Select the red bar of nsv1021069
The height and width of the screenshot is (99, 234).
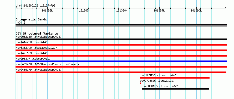pyautogui.click(x=121, y=56)
